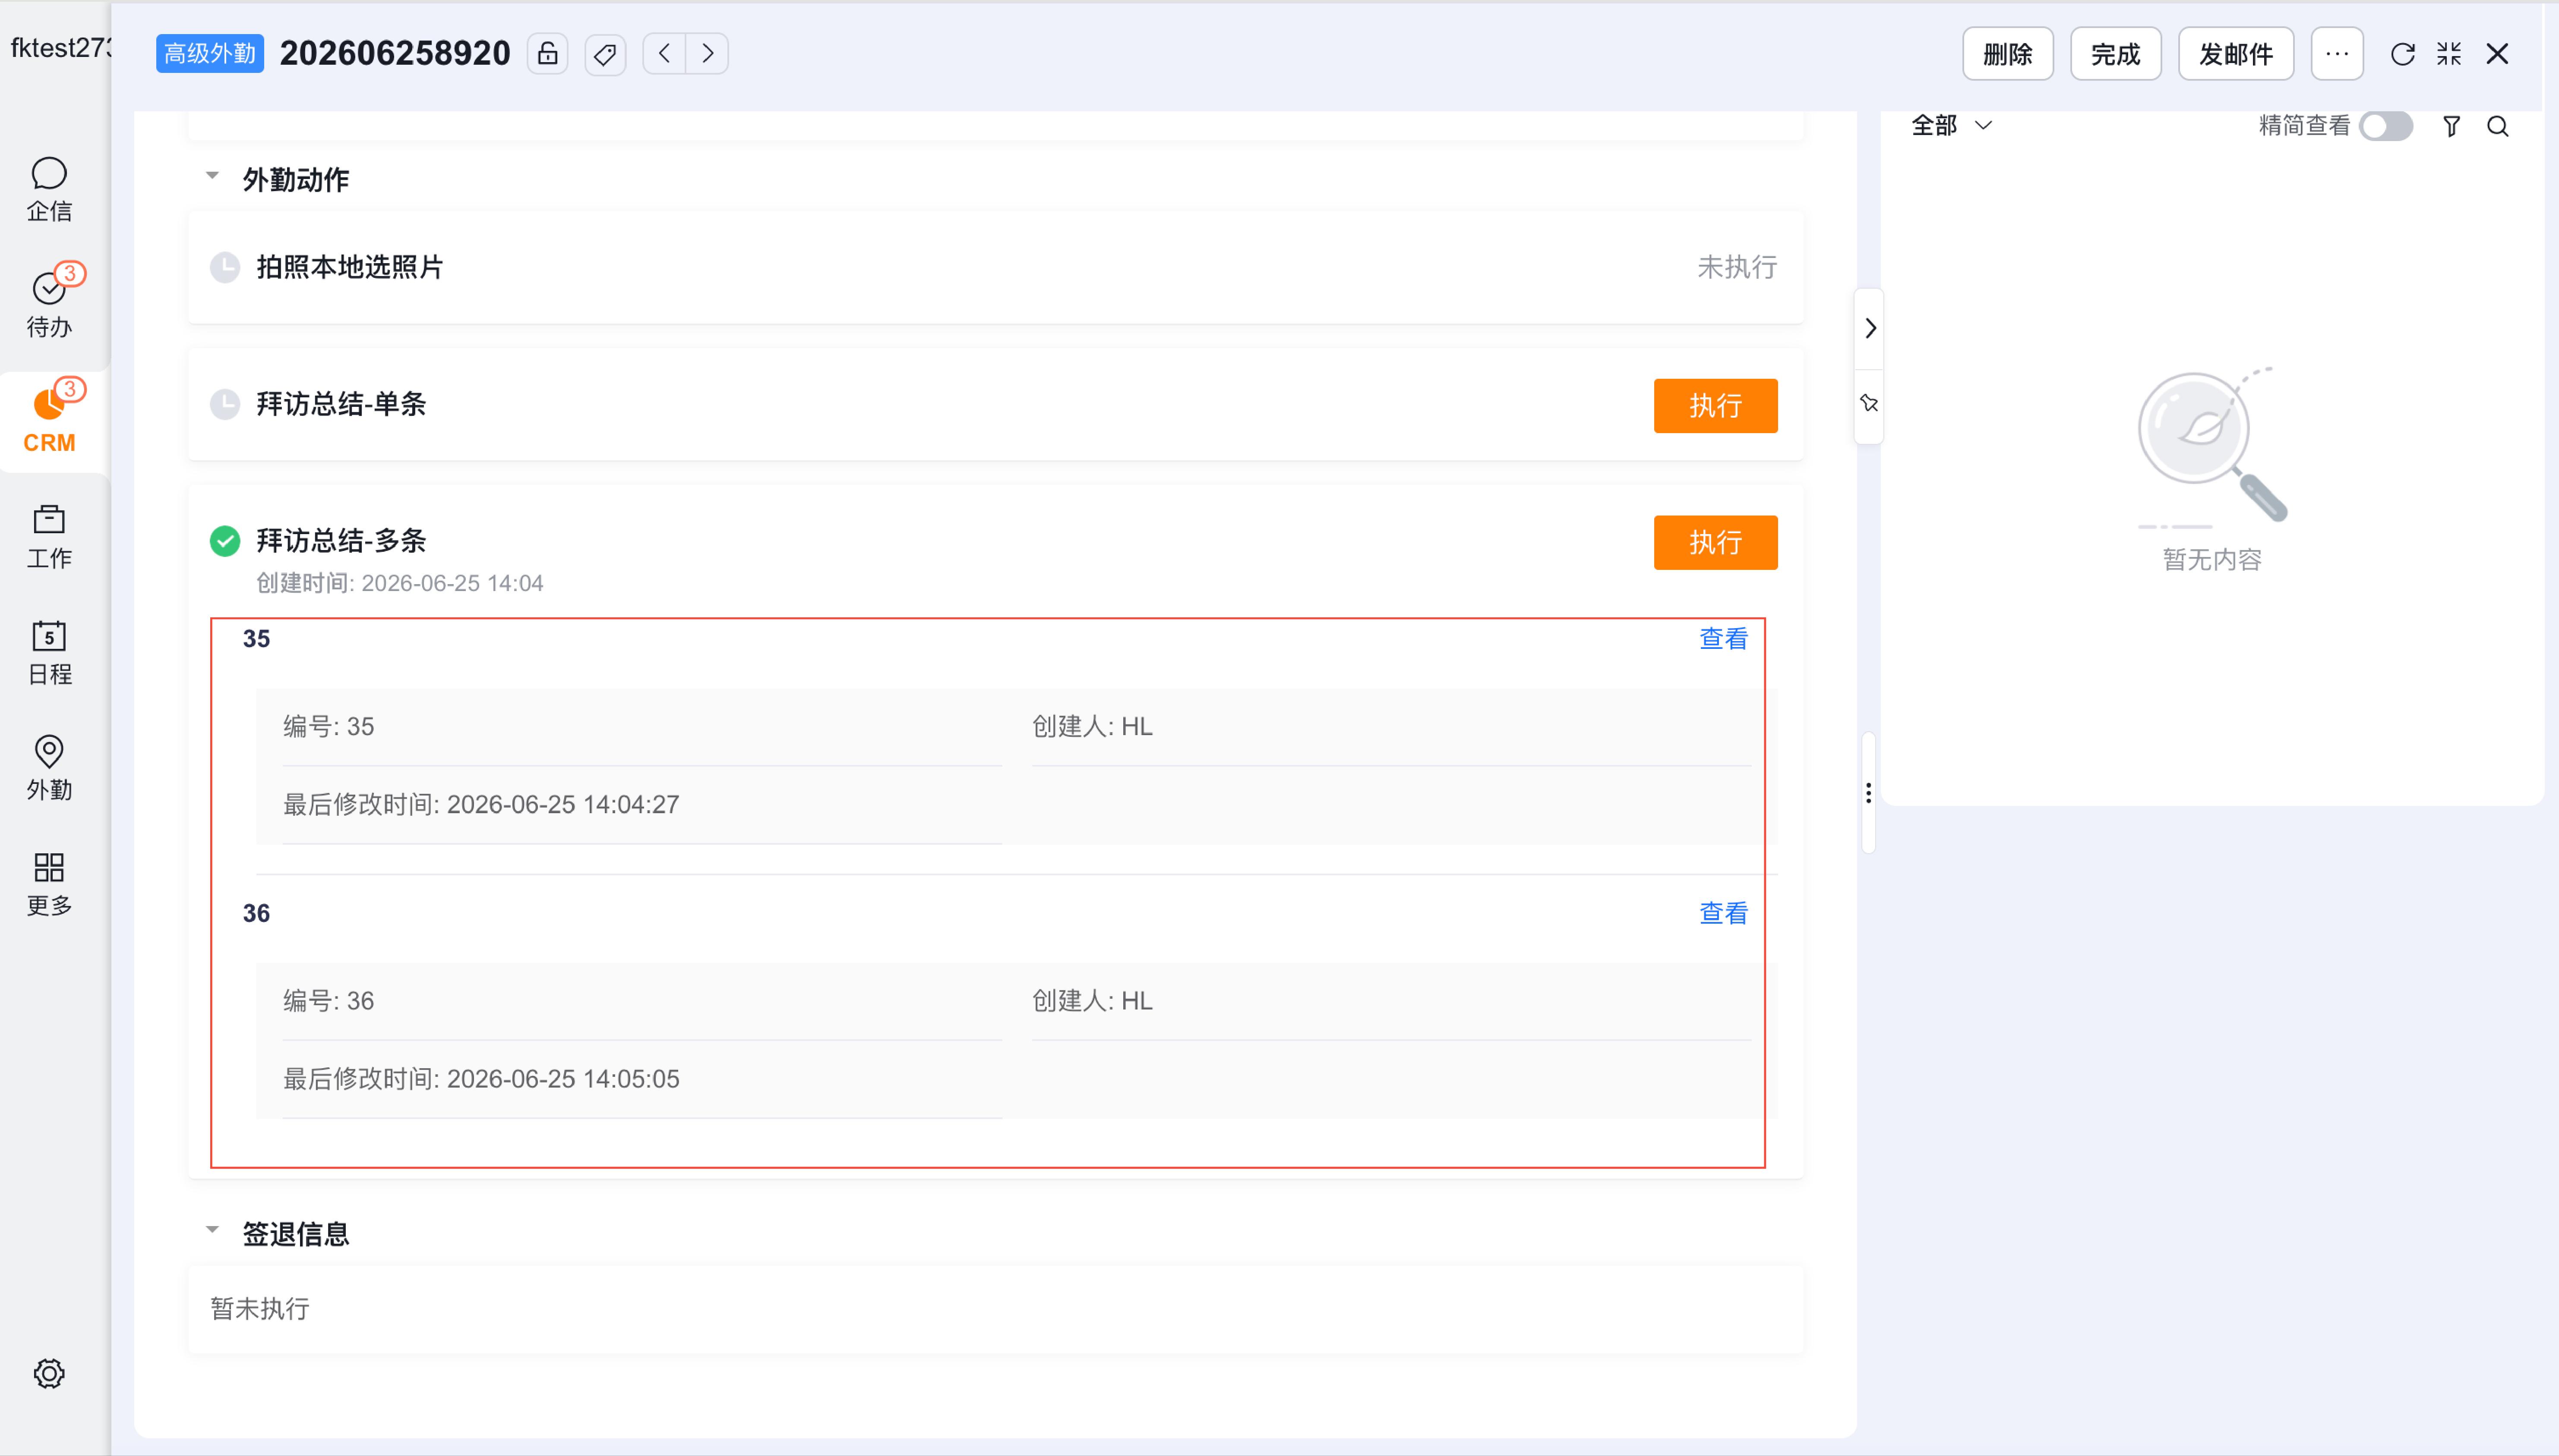Screen dimensions: 2559x1456
Task: Open search in the right panel
Action: pyautogui.click(x=2498, y=126)
